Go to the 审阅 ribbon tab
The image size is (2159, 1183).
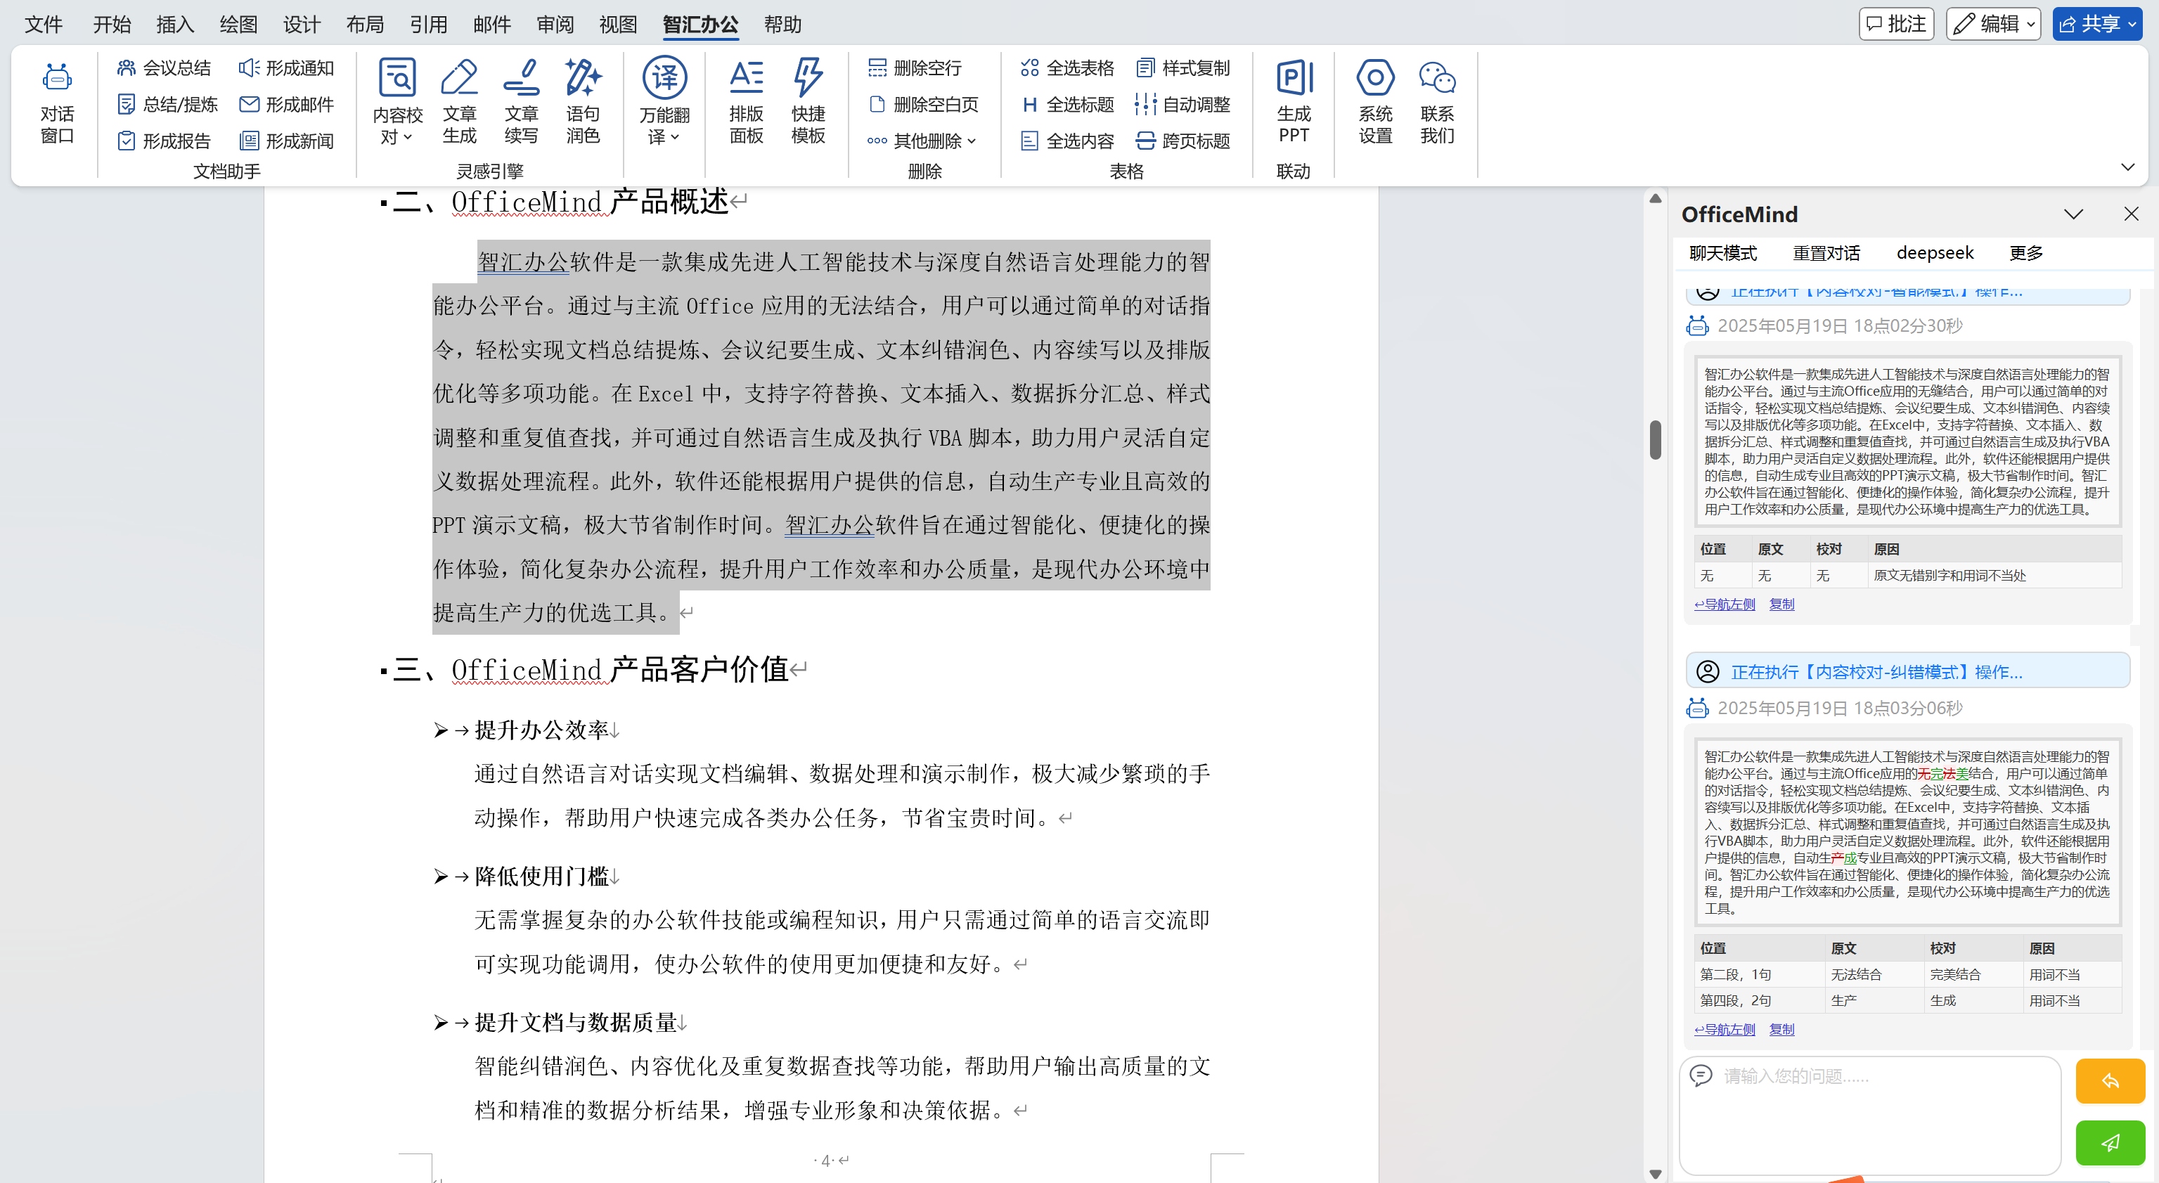click(x=555, y=25)
